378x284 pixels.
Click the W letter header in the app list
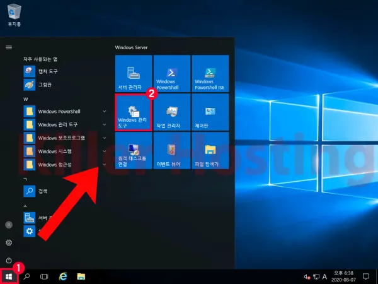click(x=26, y=99)
